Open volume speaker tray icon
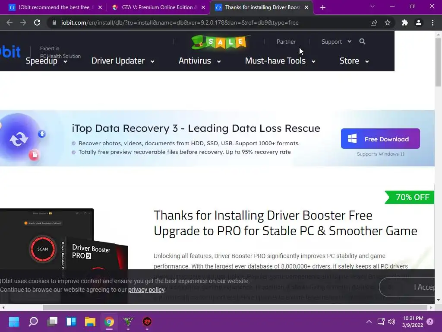Image resolution: width=442 pixels, height=332 pixels. coord(391,322)
